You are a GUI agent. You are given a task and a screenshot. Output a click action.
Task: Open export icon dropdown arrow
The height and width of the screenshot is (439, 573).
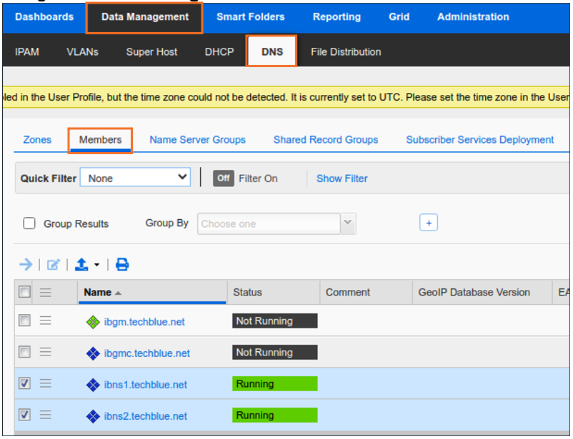pos(96,266)
